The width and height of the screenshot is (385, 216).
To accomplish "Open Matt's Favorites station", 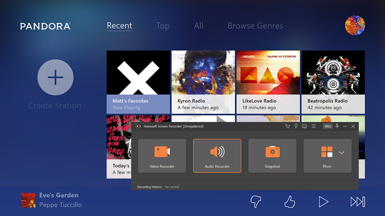I will [x=138, y=82].
